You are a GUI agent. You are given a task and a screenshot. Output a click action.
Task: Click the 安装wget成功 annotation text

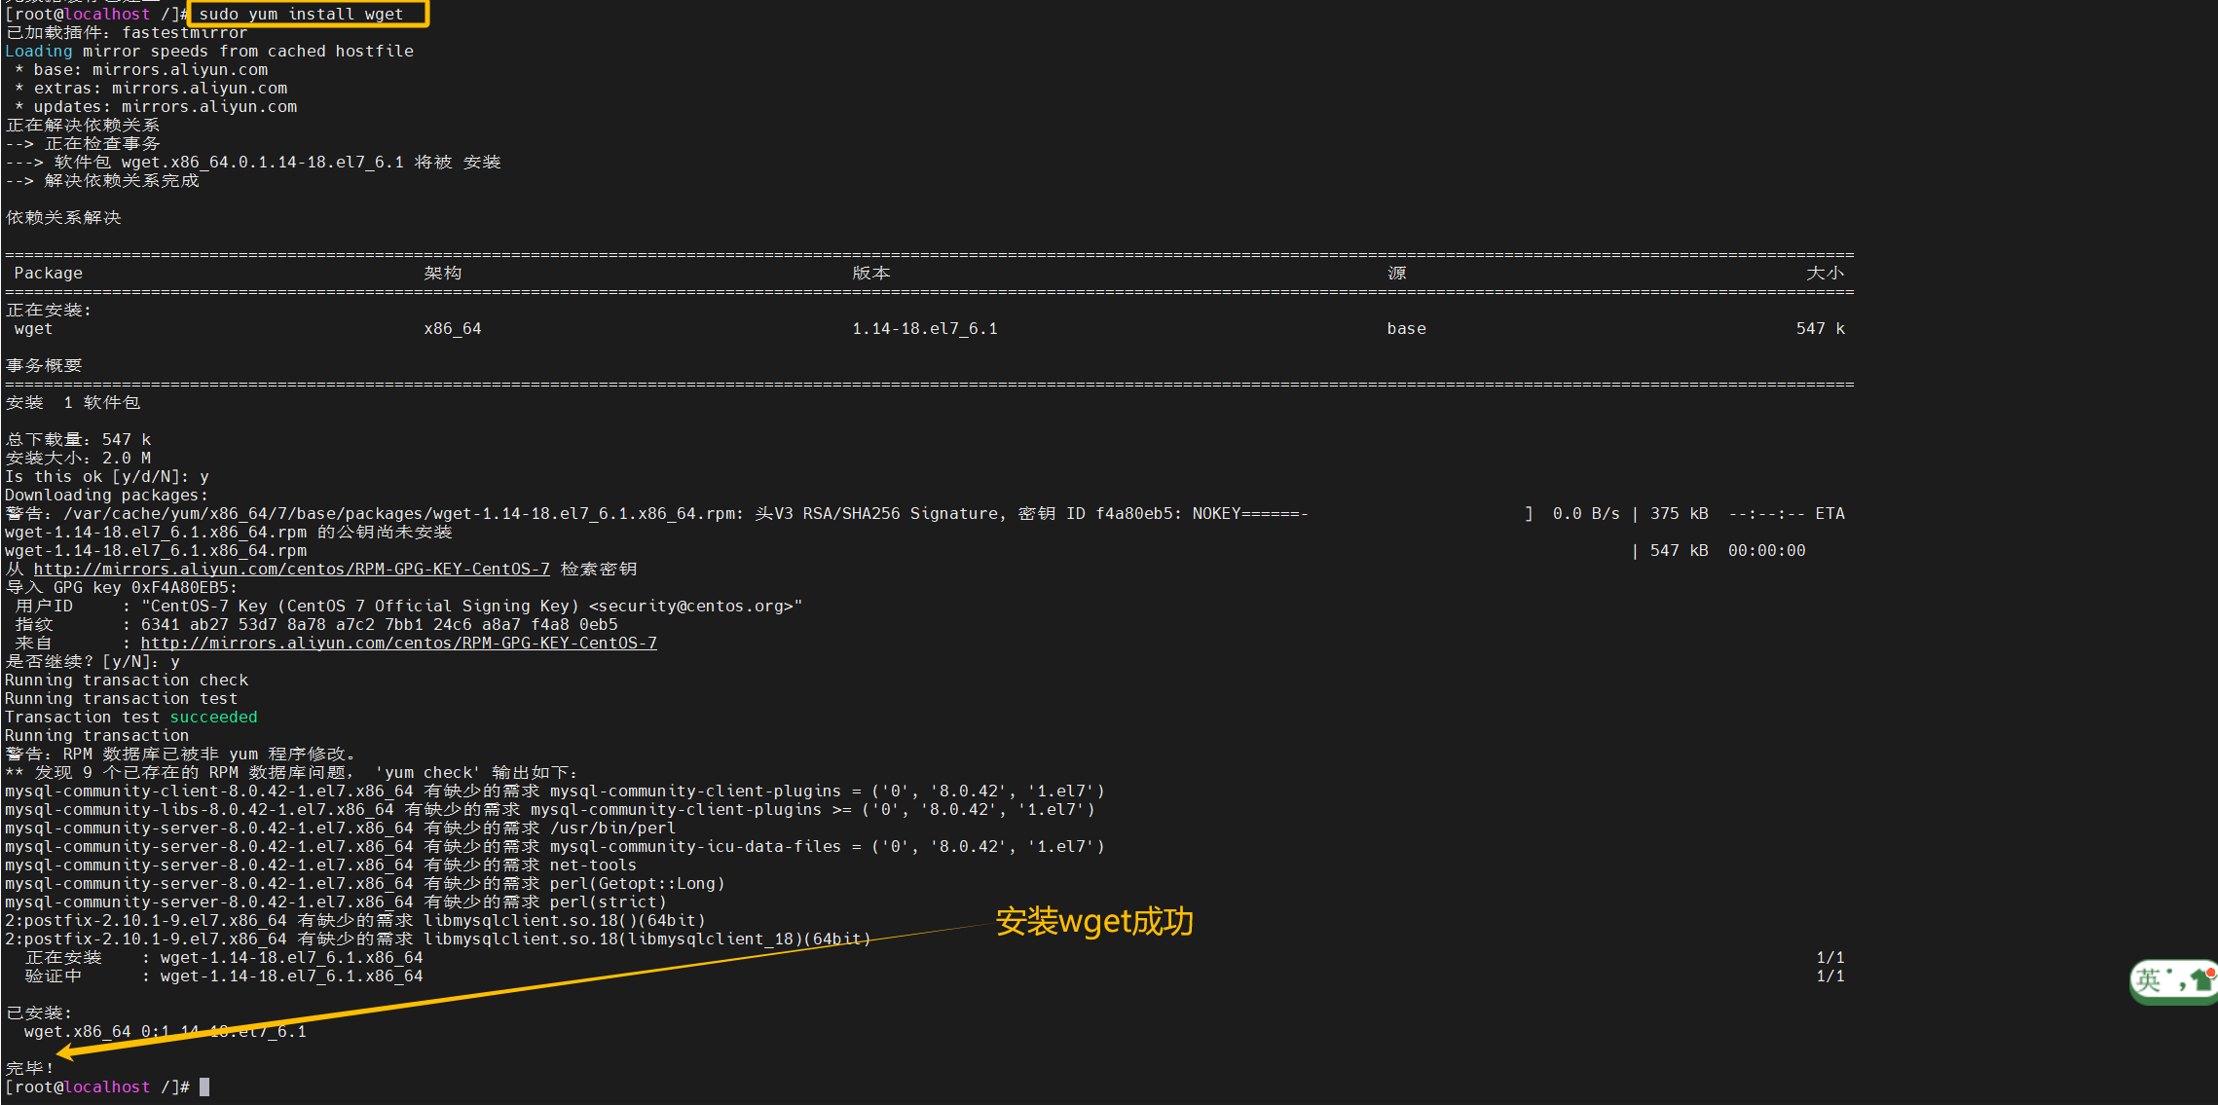[1093, 922]
